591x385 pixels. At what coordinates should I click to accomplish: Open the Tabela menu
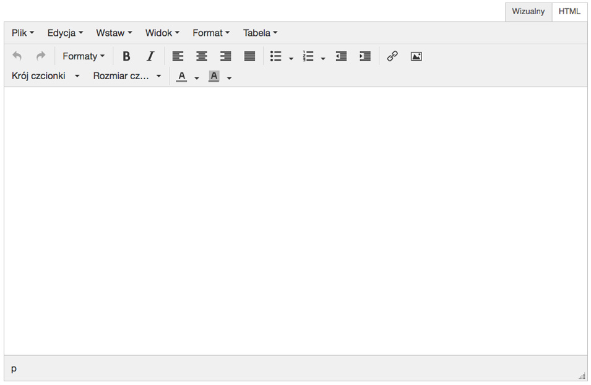pyautogui.click(x=260, y=33)
